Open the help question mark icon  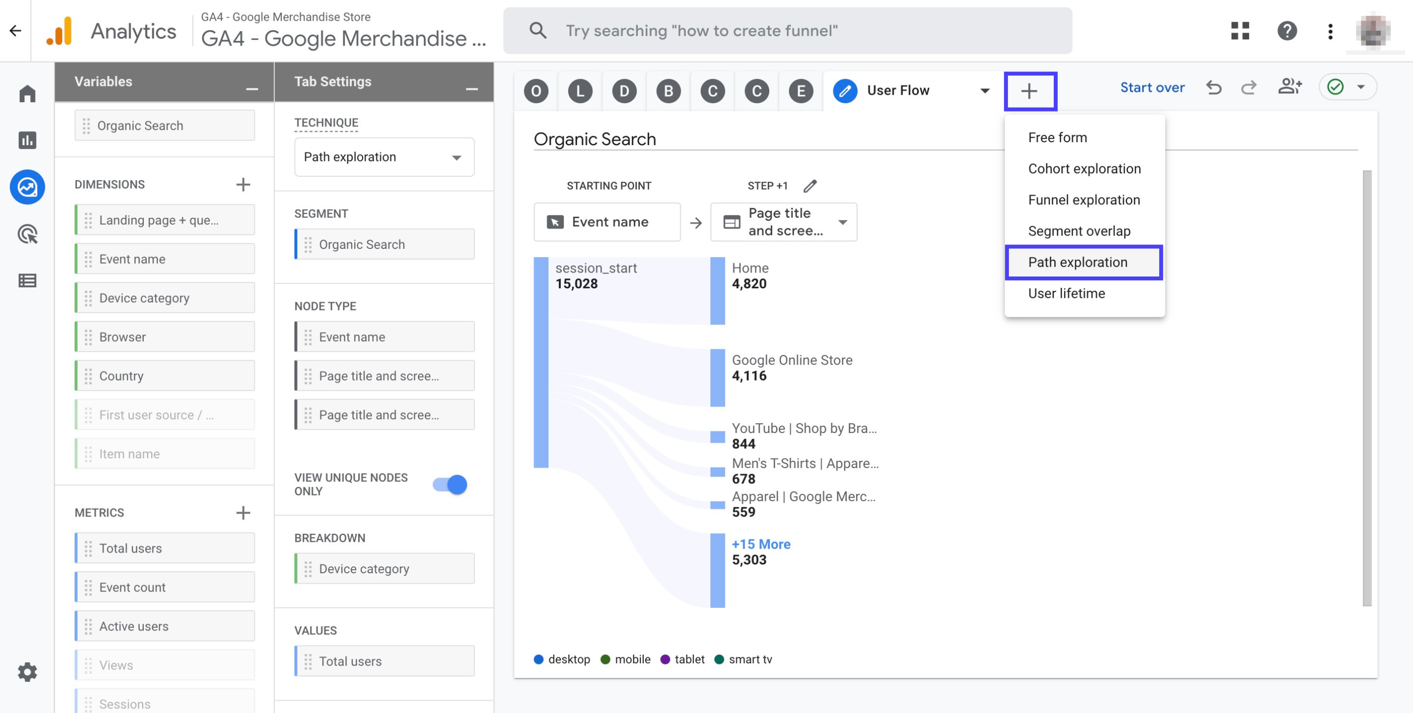(x=1287, y=31)
